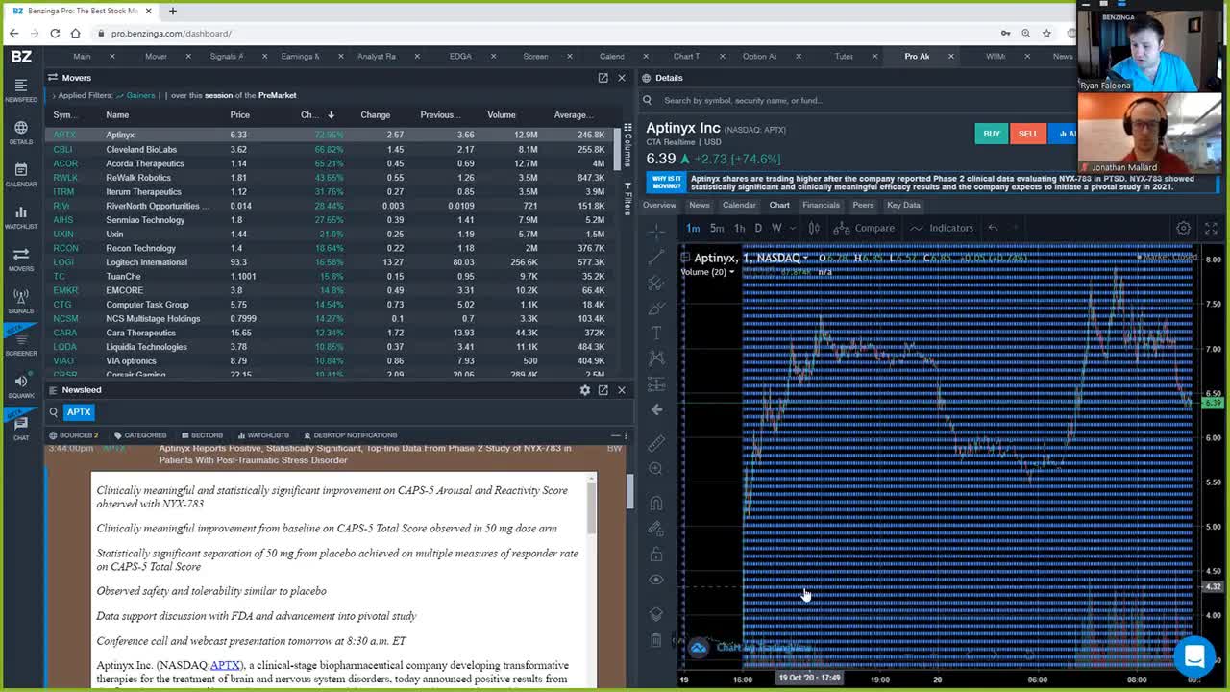Click the red SELL button
Image resolution: width=1230 pixels, height=692 pixels.
1027,134
